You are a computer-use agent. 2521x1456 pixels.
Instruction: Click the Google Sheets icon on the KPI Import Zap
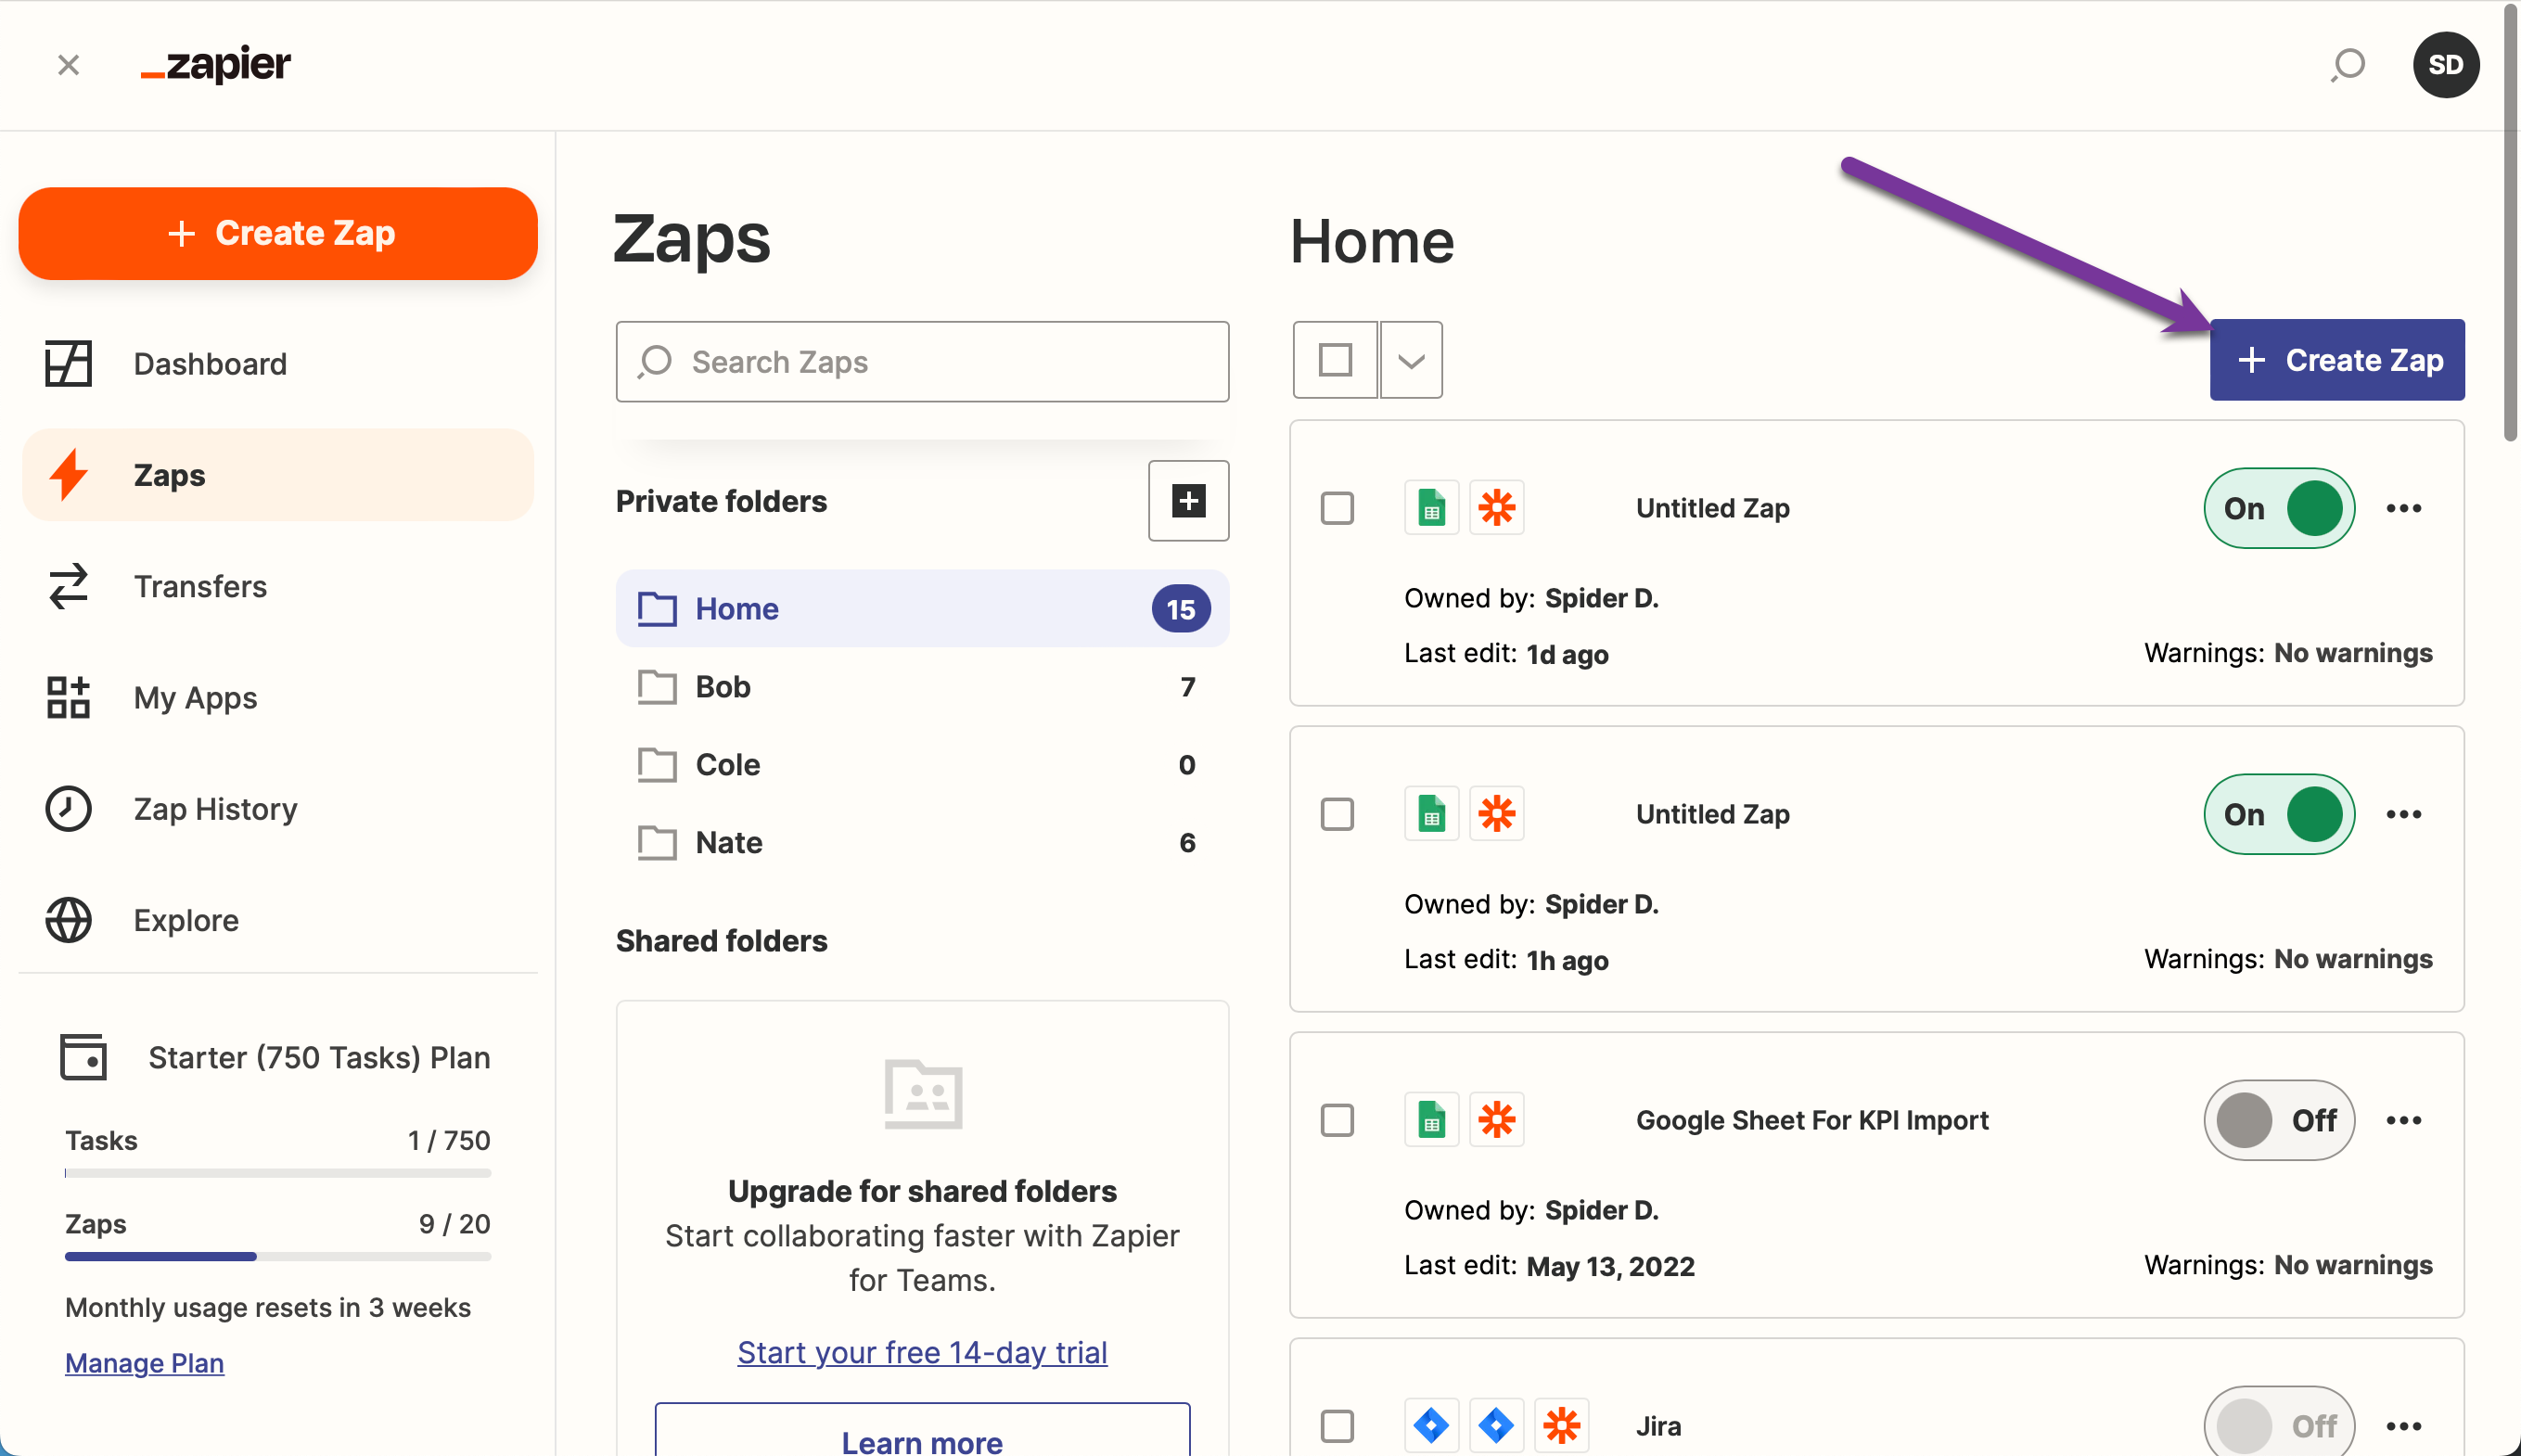(x=1431, y=1120)
